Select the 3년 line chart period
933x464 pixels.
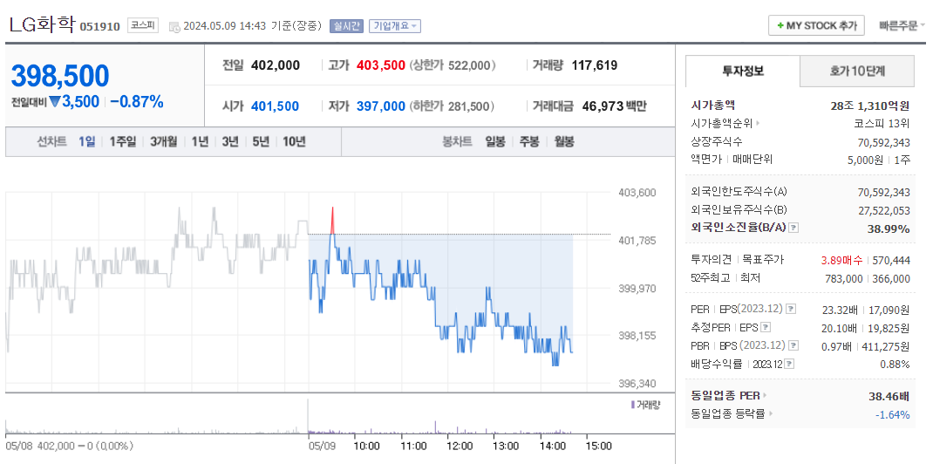click(230, 141)
